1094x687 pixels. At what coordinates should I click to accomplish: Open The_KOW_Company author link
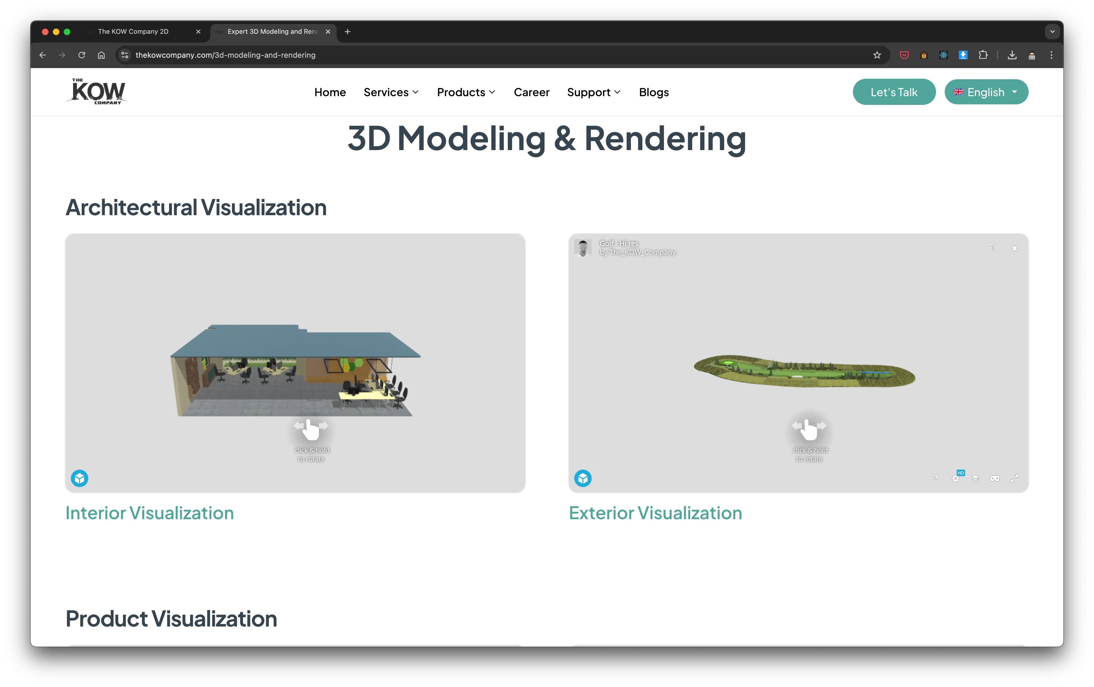click(x=642, y=252)
